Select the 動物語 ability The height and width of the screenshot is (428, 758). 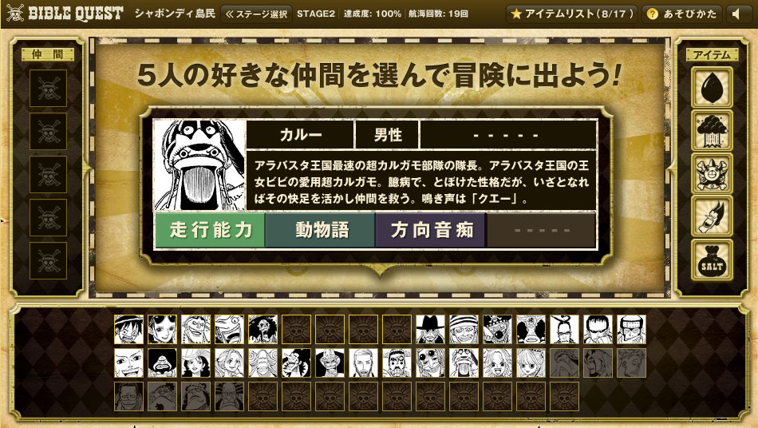(321, 230)
